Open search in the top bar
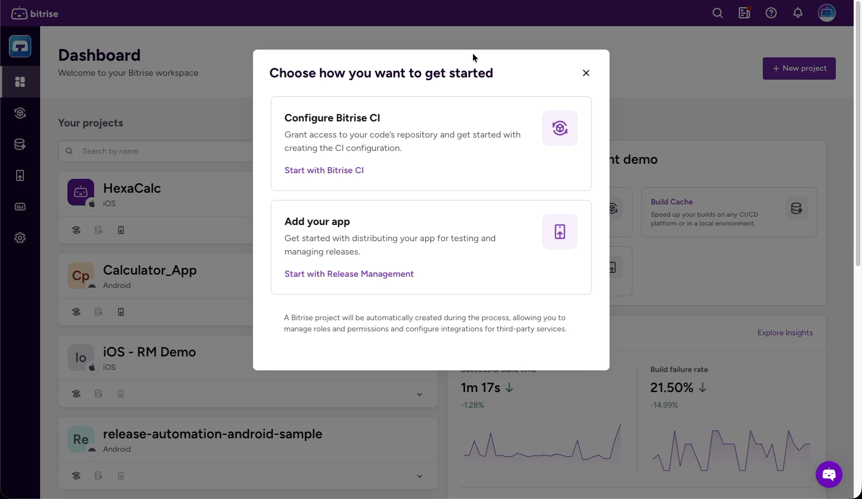 click(717, 13)
